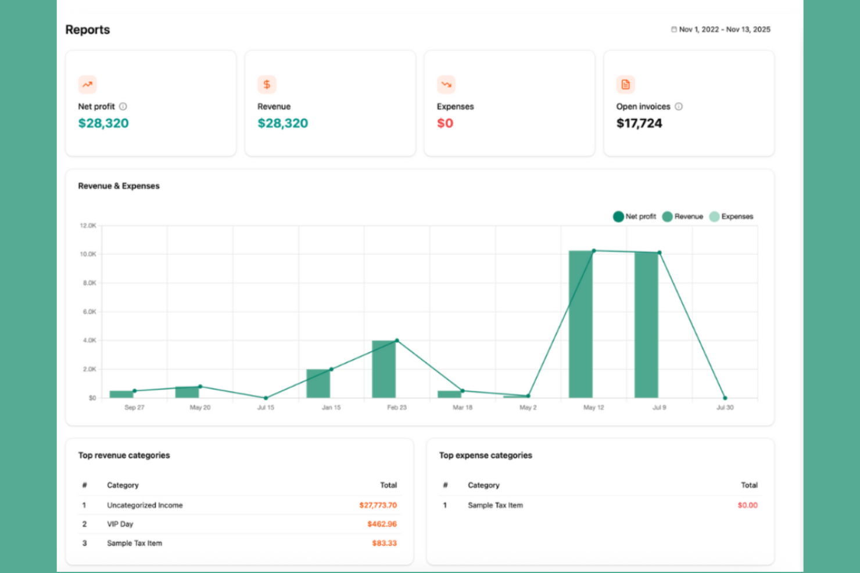Toggle the Revenue series in the chart legend
This screenshot has height=573, width=860.
(x=687, y=216)
